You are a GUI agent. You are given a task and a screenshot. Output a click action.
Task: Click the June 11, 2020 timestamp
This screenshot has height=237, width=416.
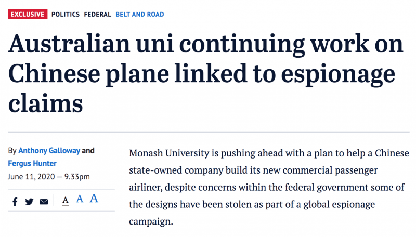pyautogui.click(x=49, y=177)
